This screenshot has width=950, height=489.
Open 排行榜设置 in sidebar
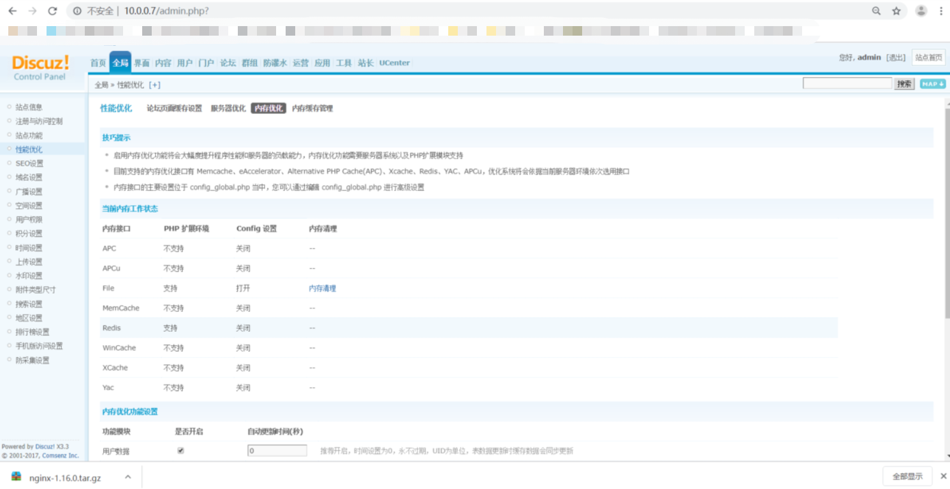point(32,332)
